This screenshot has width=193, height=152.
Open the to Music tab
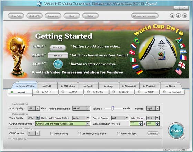[171, 86]
